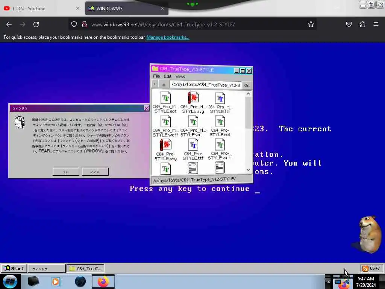
Task: Click the dark folder icon on the Windows taskbar
Action: [33, 281]
